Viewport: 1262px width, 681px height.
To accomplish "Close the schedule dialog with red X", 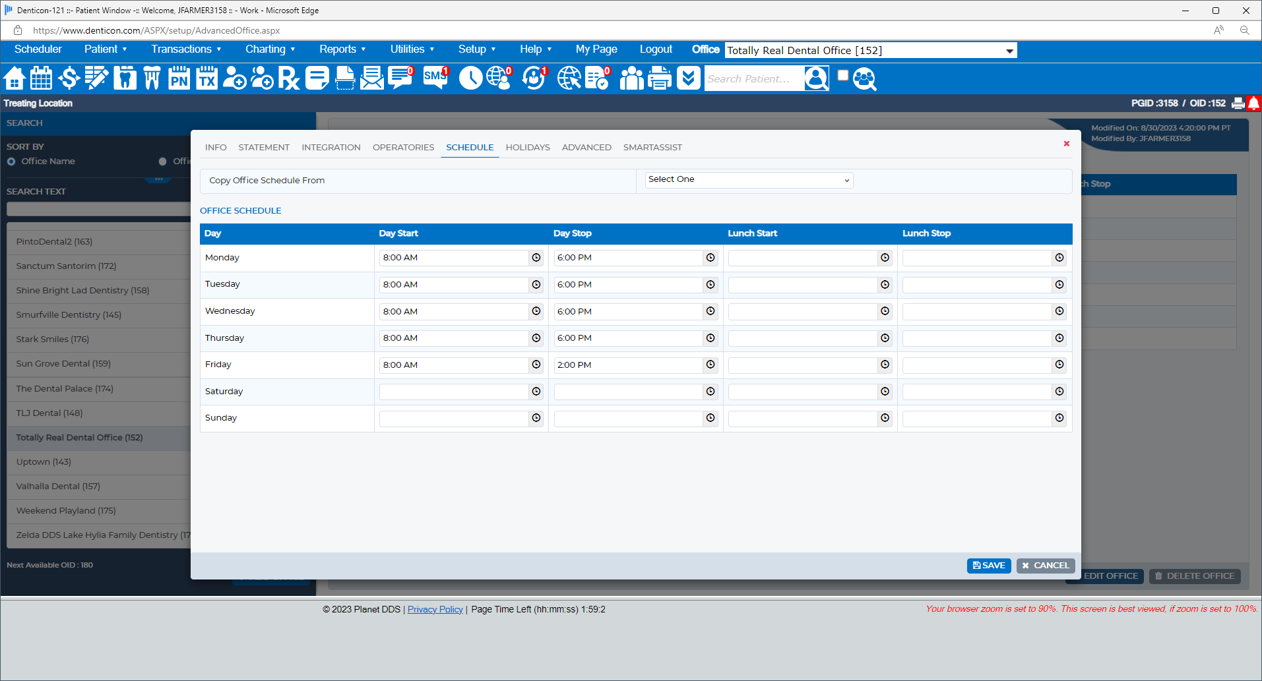I will (x=1066, y=144).
